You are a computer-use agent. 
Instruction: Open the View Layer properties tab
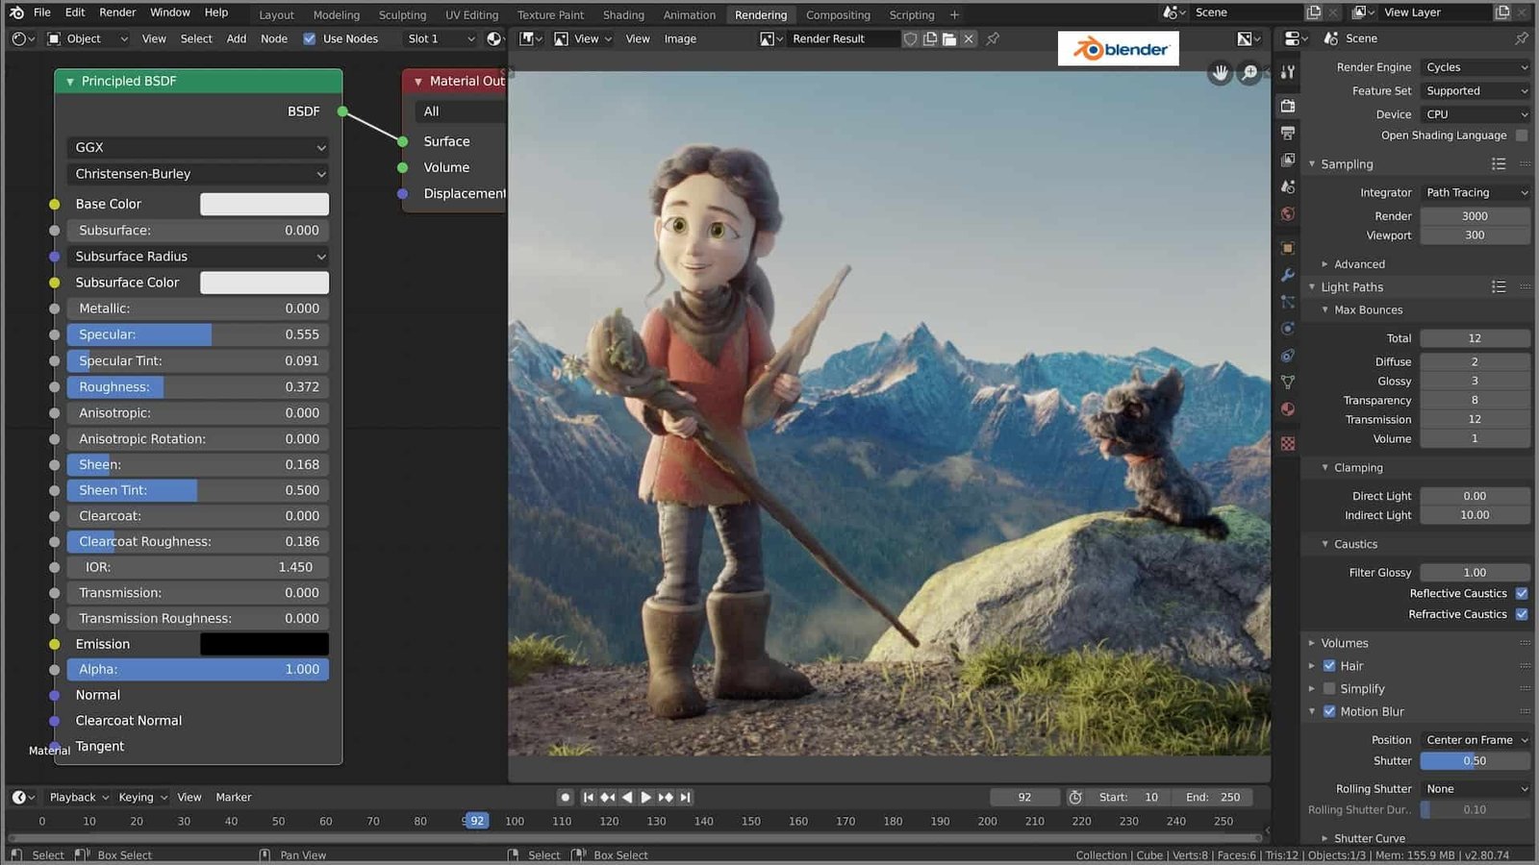point(1288,160)
